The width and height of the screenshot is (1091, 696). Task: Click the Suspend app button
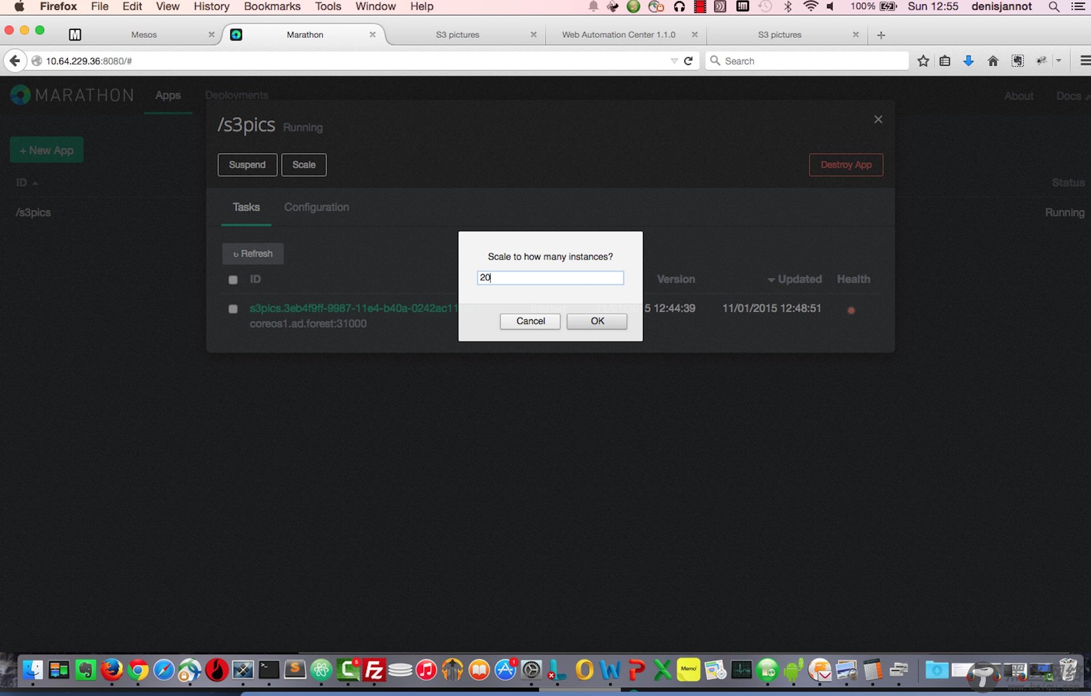[x=247, y=164]
